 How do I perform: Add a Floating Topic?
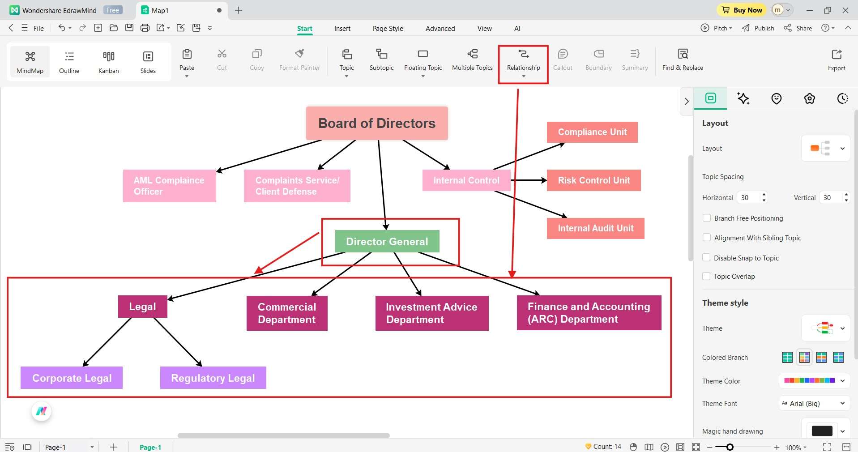point(423,60)
